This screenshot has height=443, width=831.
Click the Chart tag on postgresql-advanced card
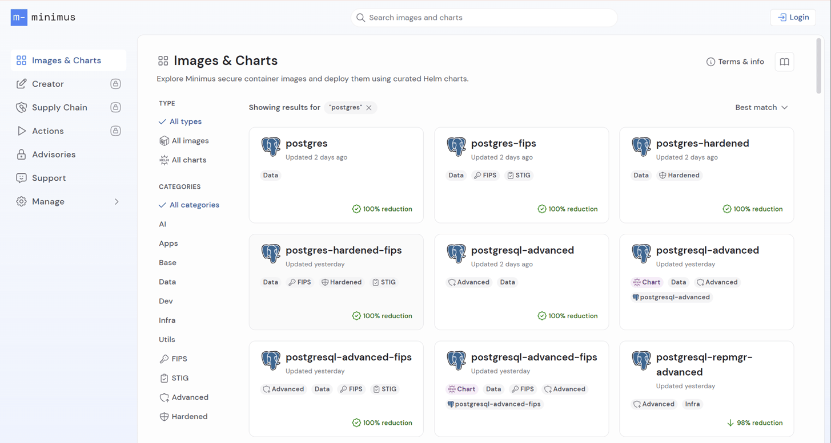[647, 282]
